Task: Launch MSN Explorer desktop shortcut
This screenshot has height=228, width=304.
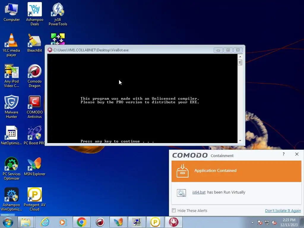Action: (34, 167)
